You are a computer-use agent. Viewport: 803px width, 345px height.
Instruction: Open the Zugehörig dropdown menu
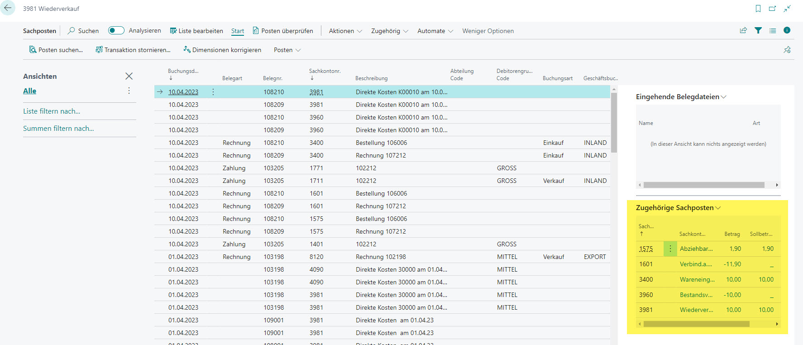(390, 31)
